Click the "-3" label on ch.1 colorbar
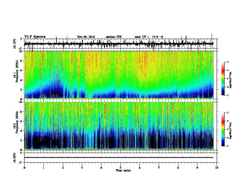244x188 pixels. tap(227, 62)
